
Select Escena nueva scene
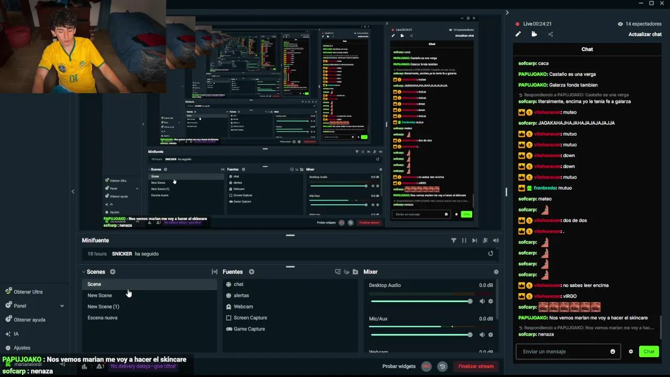149,317
